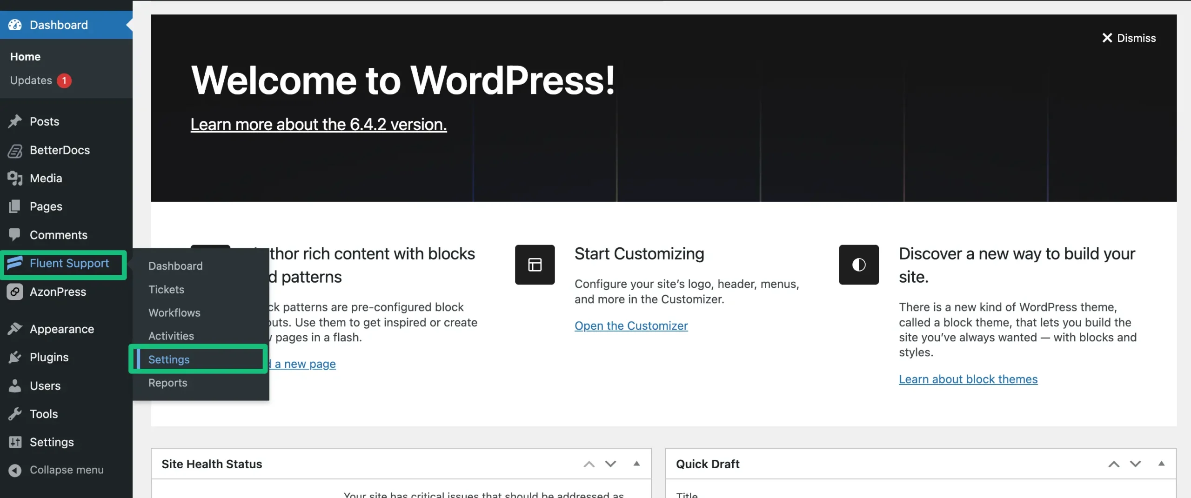Click the BetterDocs sidebar icon
This screenshot has width=1191, height=498.
coord(15,150)
